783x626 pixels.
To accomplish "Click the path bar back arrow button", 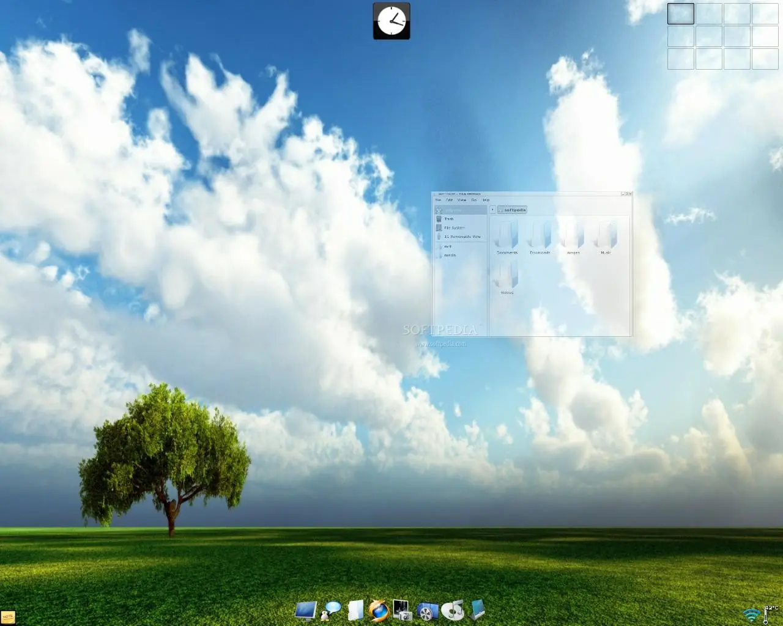I will coord(492,210).
